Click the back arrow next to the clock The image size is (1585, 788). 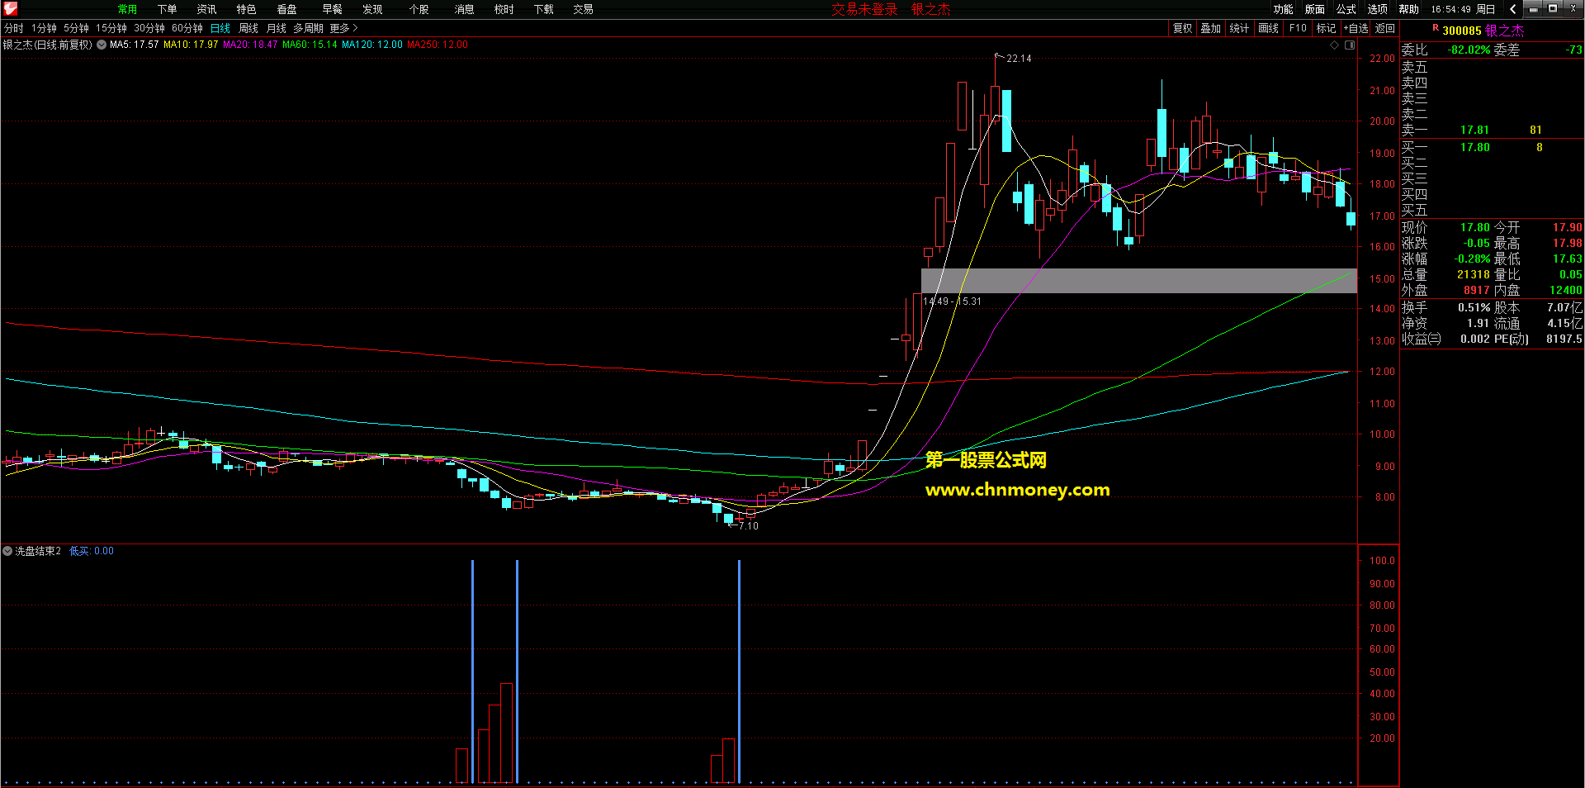(1512, 9)
